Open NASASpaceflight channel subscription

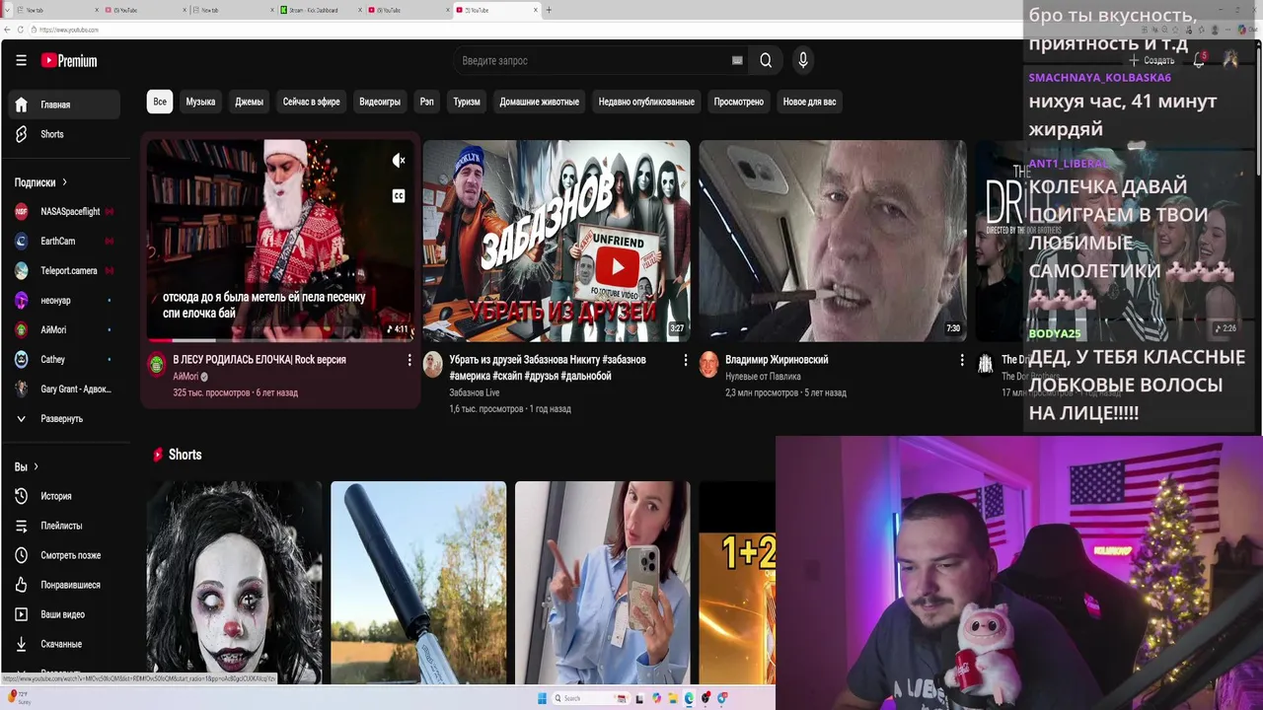66,211
